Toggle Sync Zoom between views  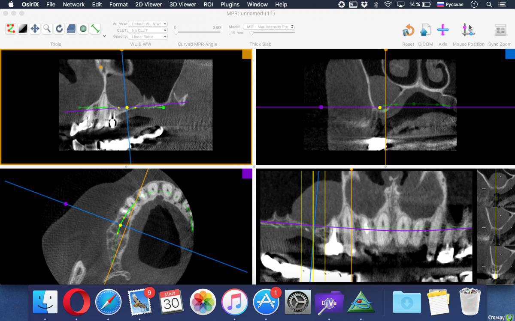click(500, 30)
